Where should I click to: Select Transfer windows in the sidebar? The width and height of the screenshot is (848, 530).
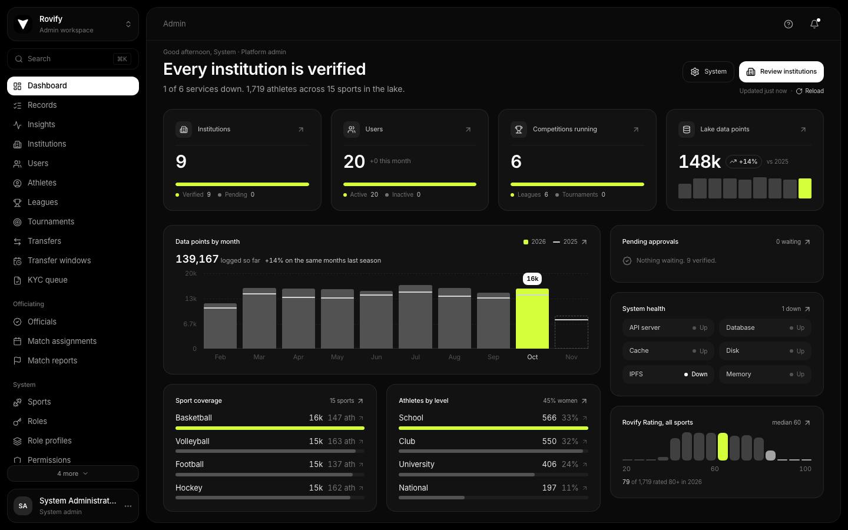point(73,261)
